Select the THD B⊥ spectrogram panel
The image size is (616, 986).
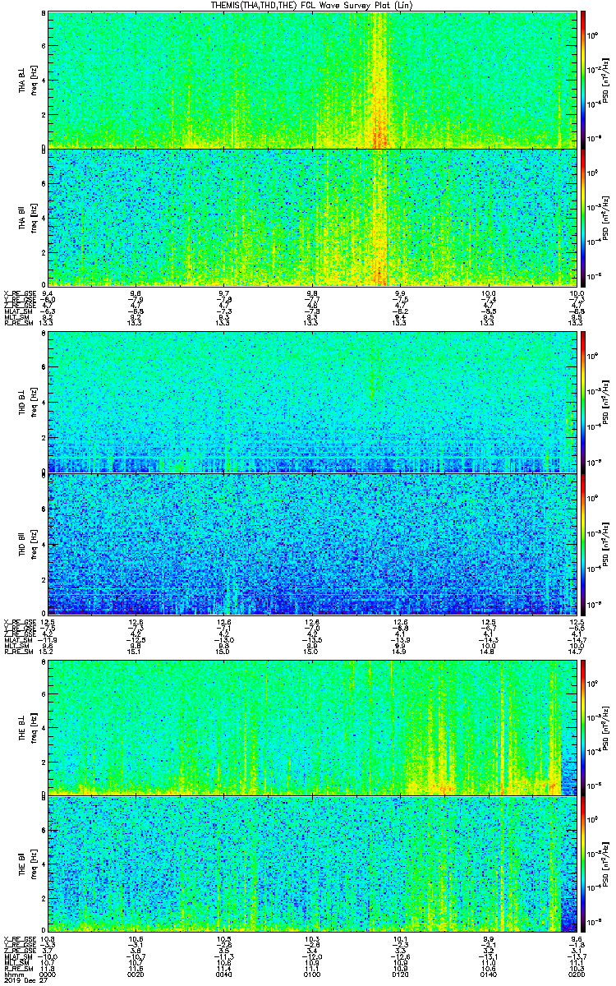click(312, 402)
